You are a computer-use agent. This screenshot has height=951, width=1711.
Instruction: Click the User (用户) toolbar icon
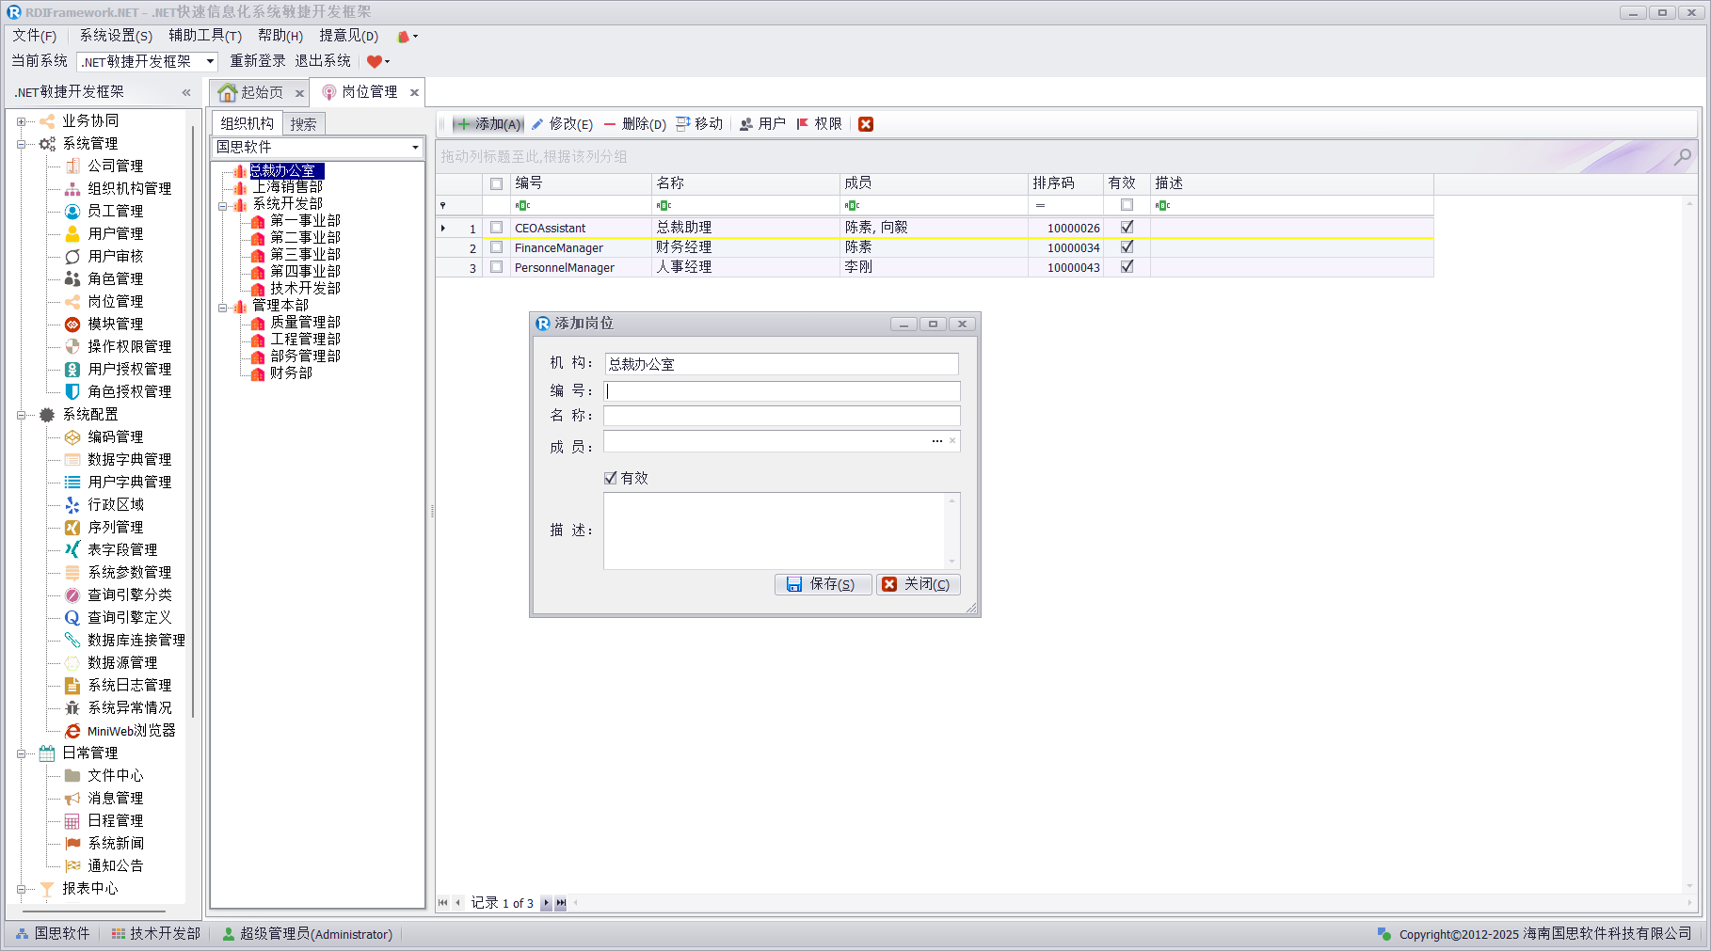point(746,124)
